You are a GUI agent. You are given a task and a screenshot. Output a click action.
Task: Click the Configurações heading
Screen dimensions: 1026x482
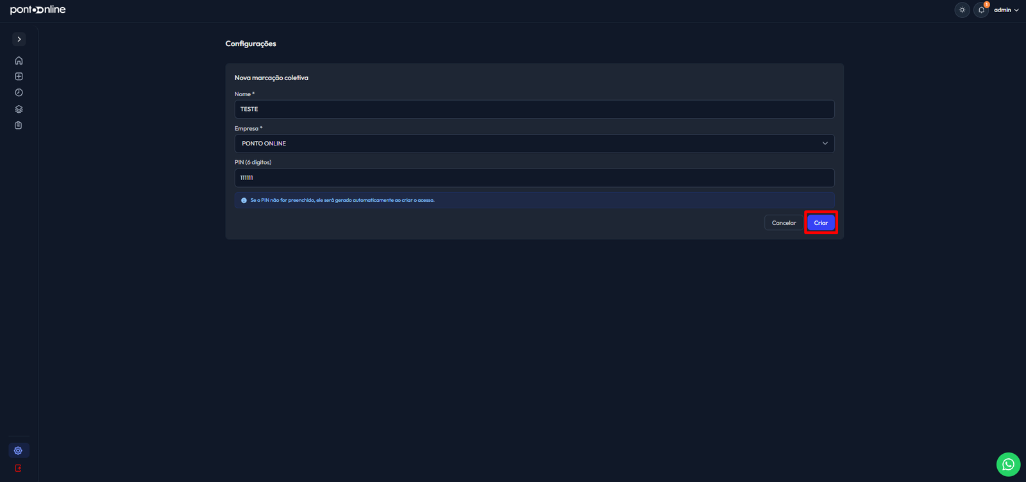point(251,44)
